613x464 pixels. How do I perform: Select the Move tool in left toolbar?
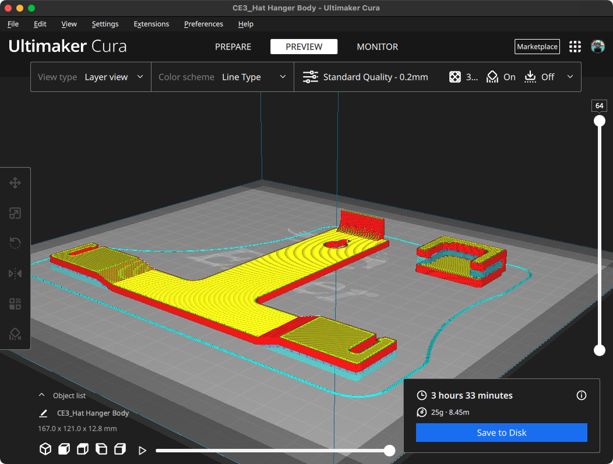tap(15, 183)
